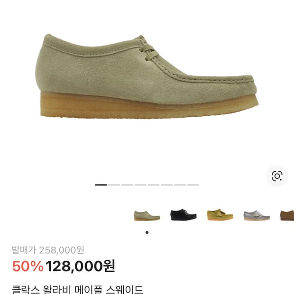This screenshot has height=294, width=294.
Task: Tap the image search camera icon
Action: click(x=277, y=176)
